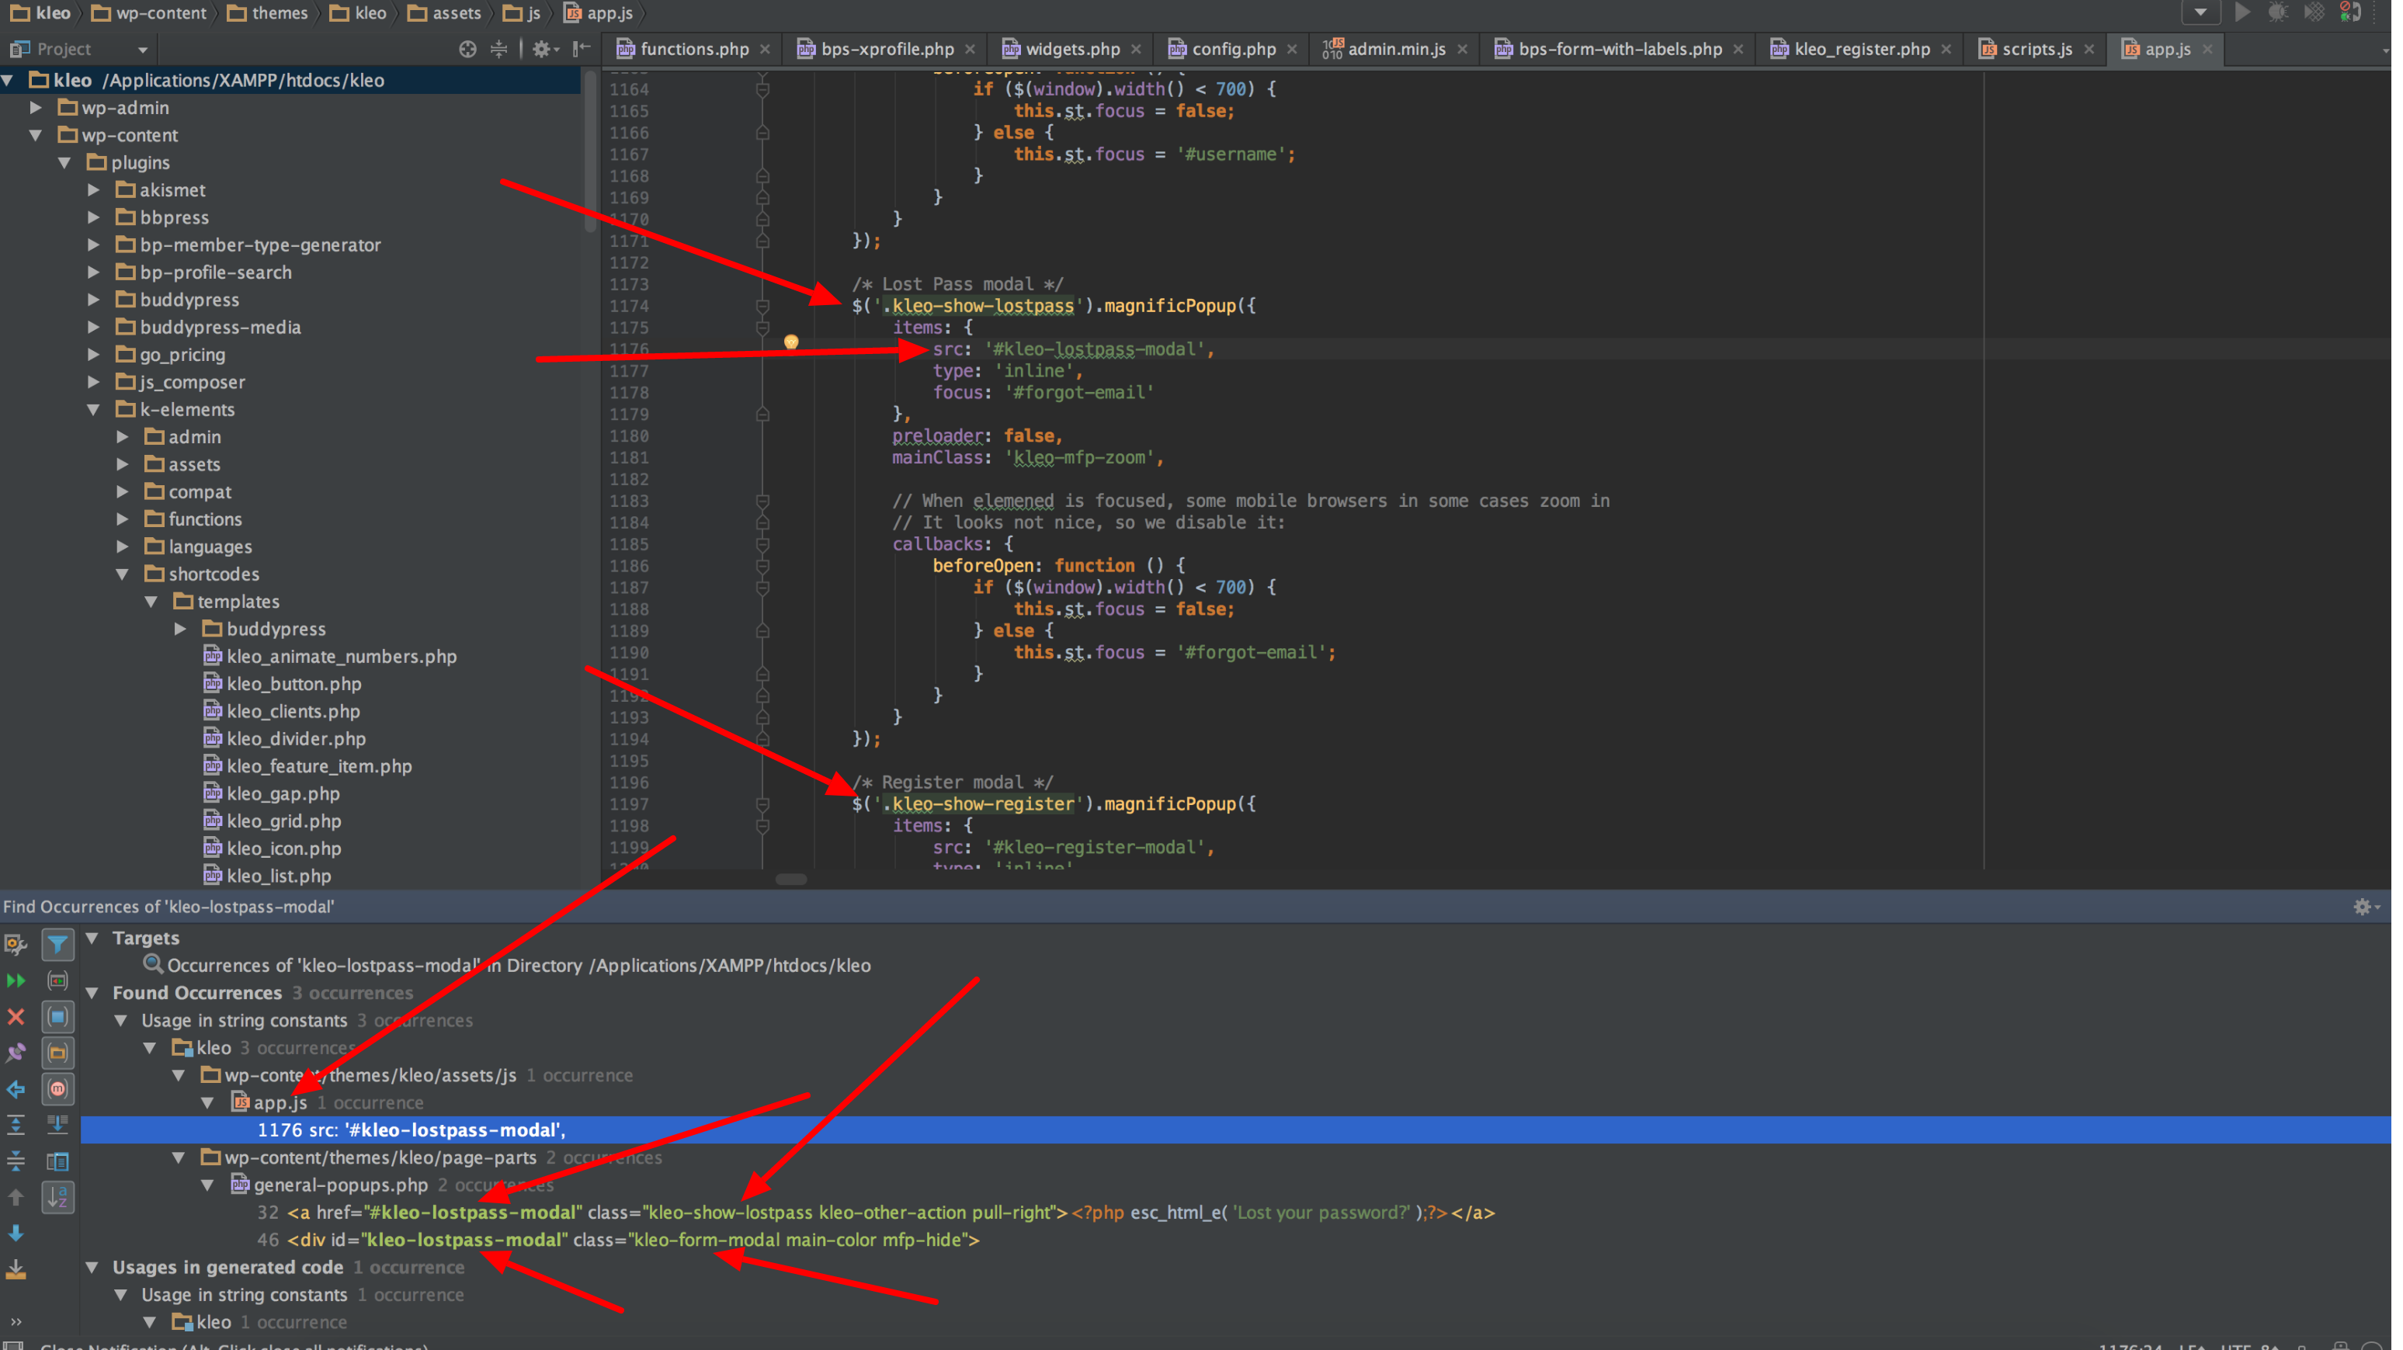Toggle listening for PHP debug connections
Viewport: 2403px width, 1350px height.
click(2352, 12)
